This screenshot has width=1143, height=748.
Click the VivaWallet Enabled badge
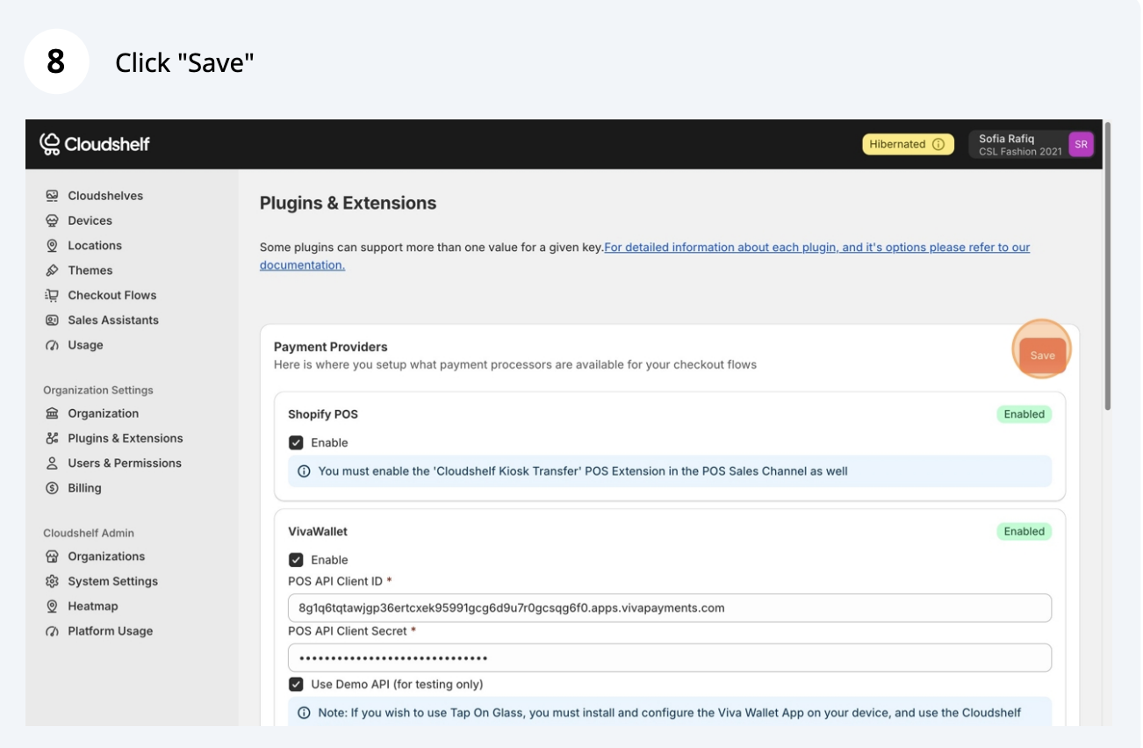(1024, 531)
